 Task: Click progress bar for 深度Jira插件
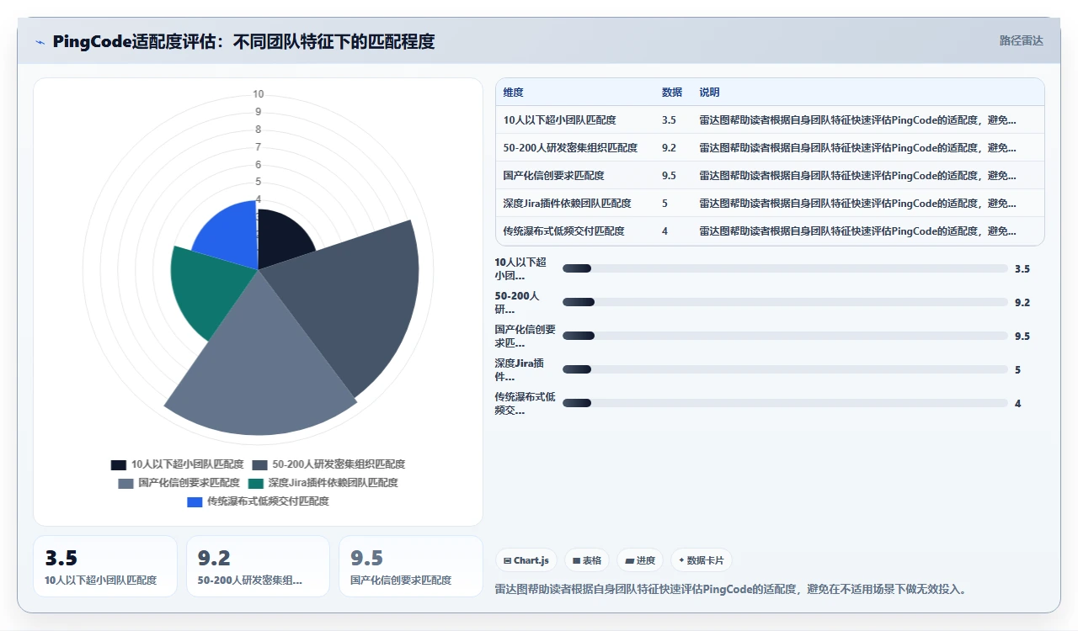[785, 369]
